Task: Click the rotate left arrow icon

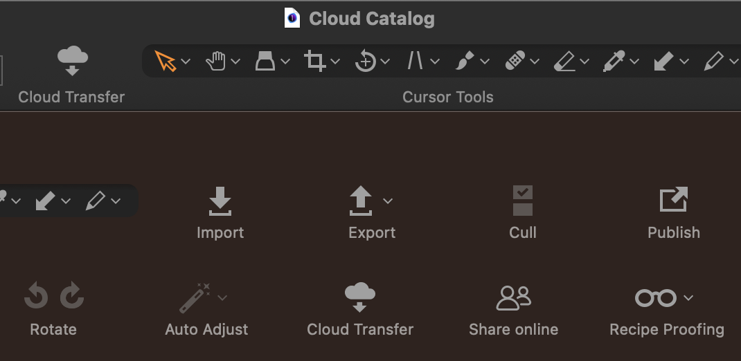Action: click(x=36, y=295)
